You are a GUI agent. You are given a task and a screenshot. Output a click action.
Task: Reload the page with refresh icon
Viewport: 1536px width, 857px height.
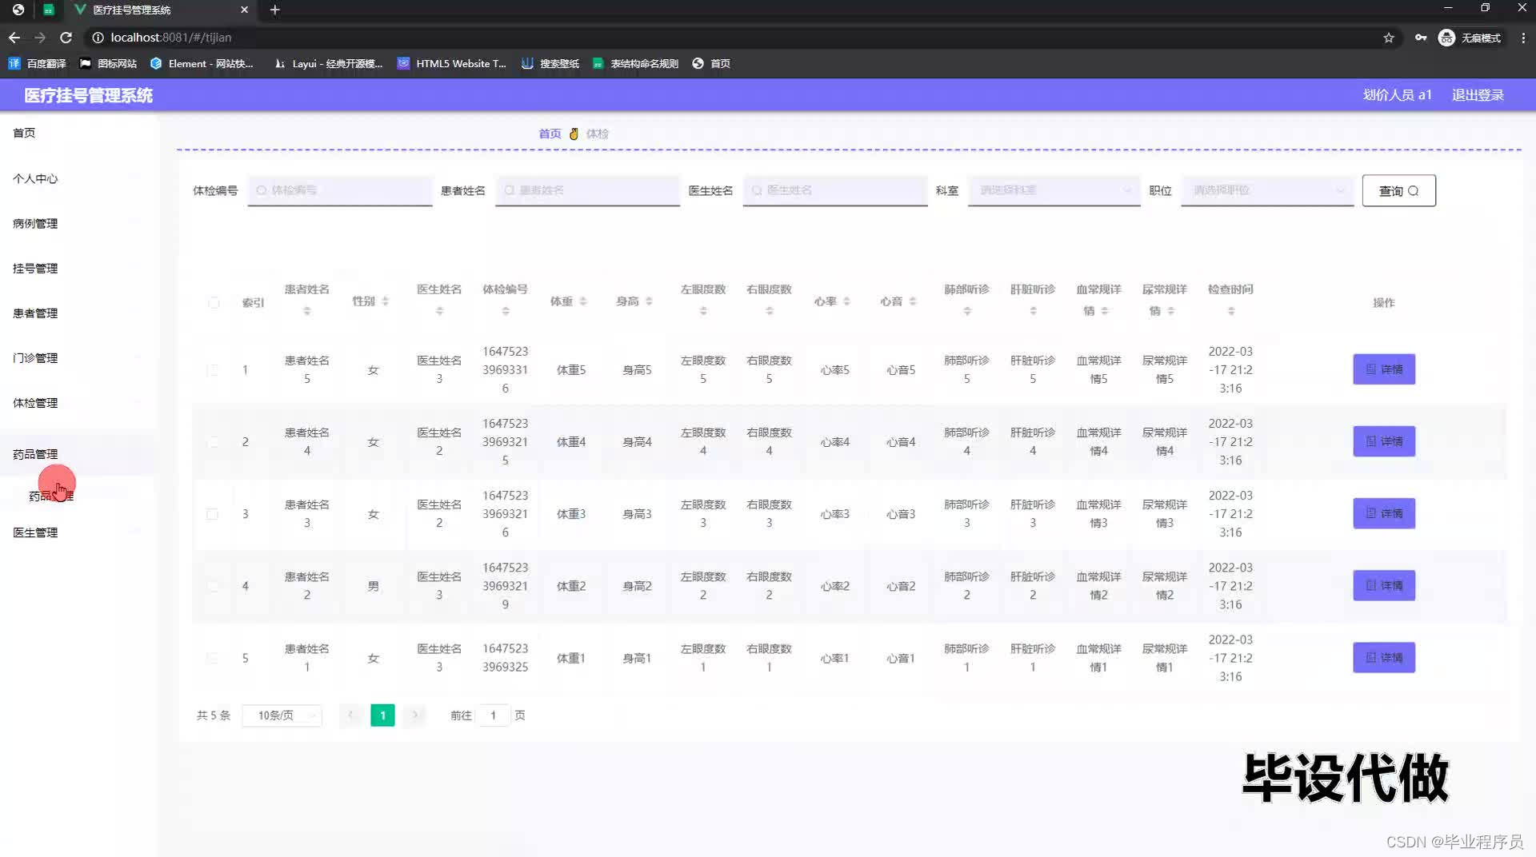[66, 38]
